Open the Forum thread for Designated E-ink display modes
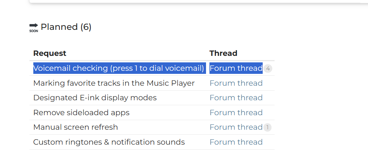This screenshot has height=163, width=368. coord(236,98)
